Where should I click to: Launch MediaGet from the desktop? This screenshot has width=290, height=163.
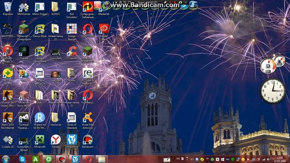coord(104,9)
